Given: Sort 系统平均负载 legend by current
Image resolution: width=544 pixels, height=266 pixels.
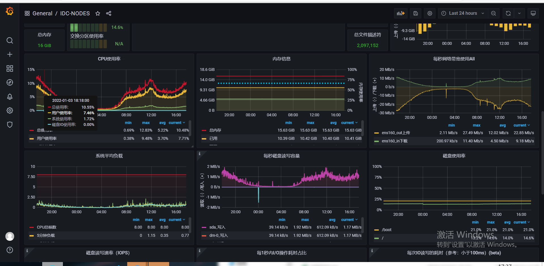Looking at the screenshot, I should point(177,220).
